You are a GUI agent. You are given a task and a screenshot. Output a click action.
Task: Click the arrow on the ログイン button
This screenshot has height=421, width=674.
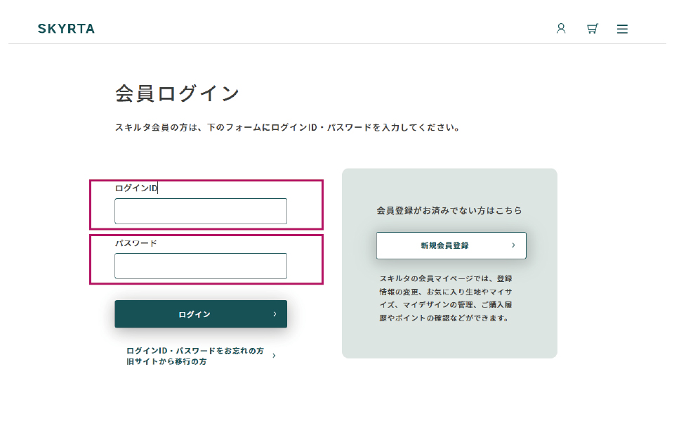(x=275, y=314)
